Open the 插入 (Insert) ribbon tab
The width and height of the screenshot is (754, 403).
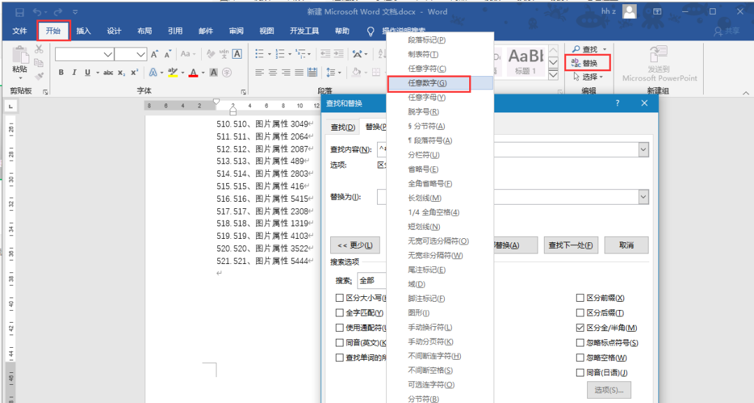[83, 31]
